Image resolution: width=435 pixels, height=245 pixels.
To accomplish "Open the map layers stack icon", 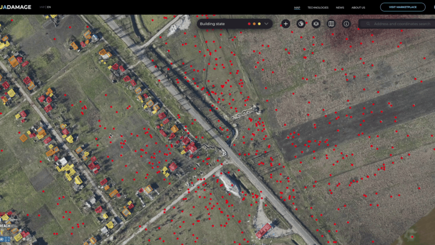I will (316, 24).
